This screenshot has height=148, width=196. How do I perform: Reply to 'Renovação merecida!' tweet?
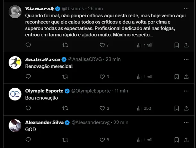point(28,77)
